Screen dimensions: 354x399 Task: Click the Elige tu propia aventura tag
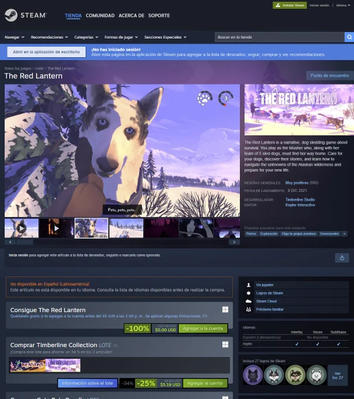click(298, 234)
